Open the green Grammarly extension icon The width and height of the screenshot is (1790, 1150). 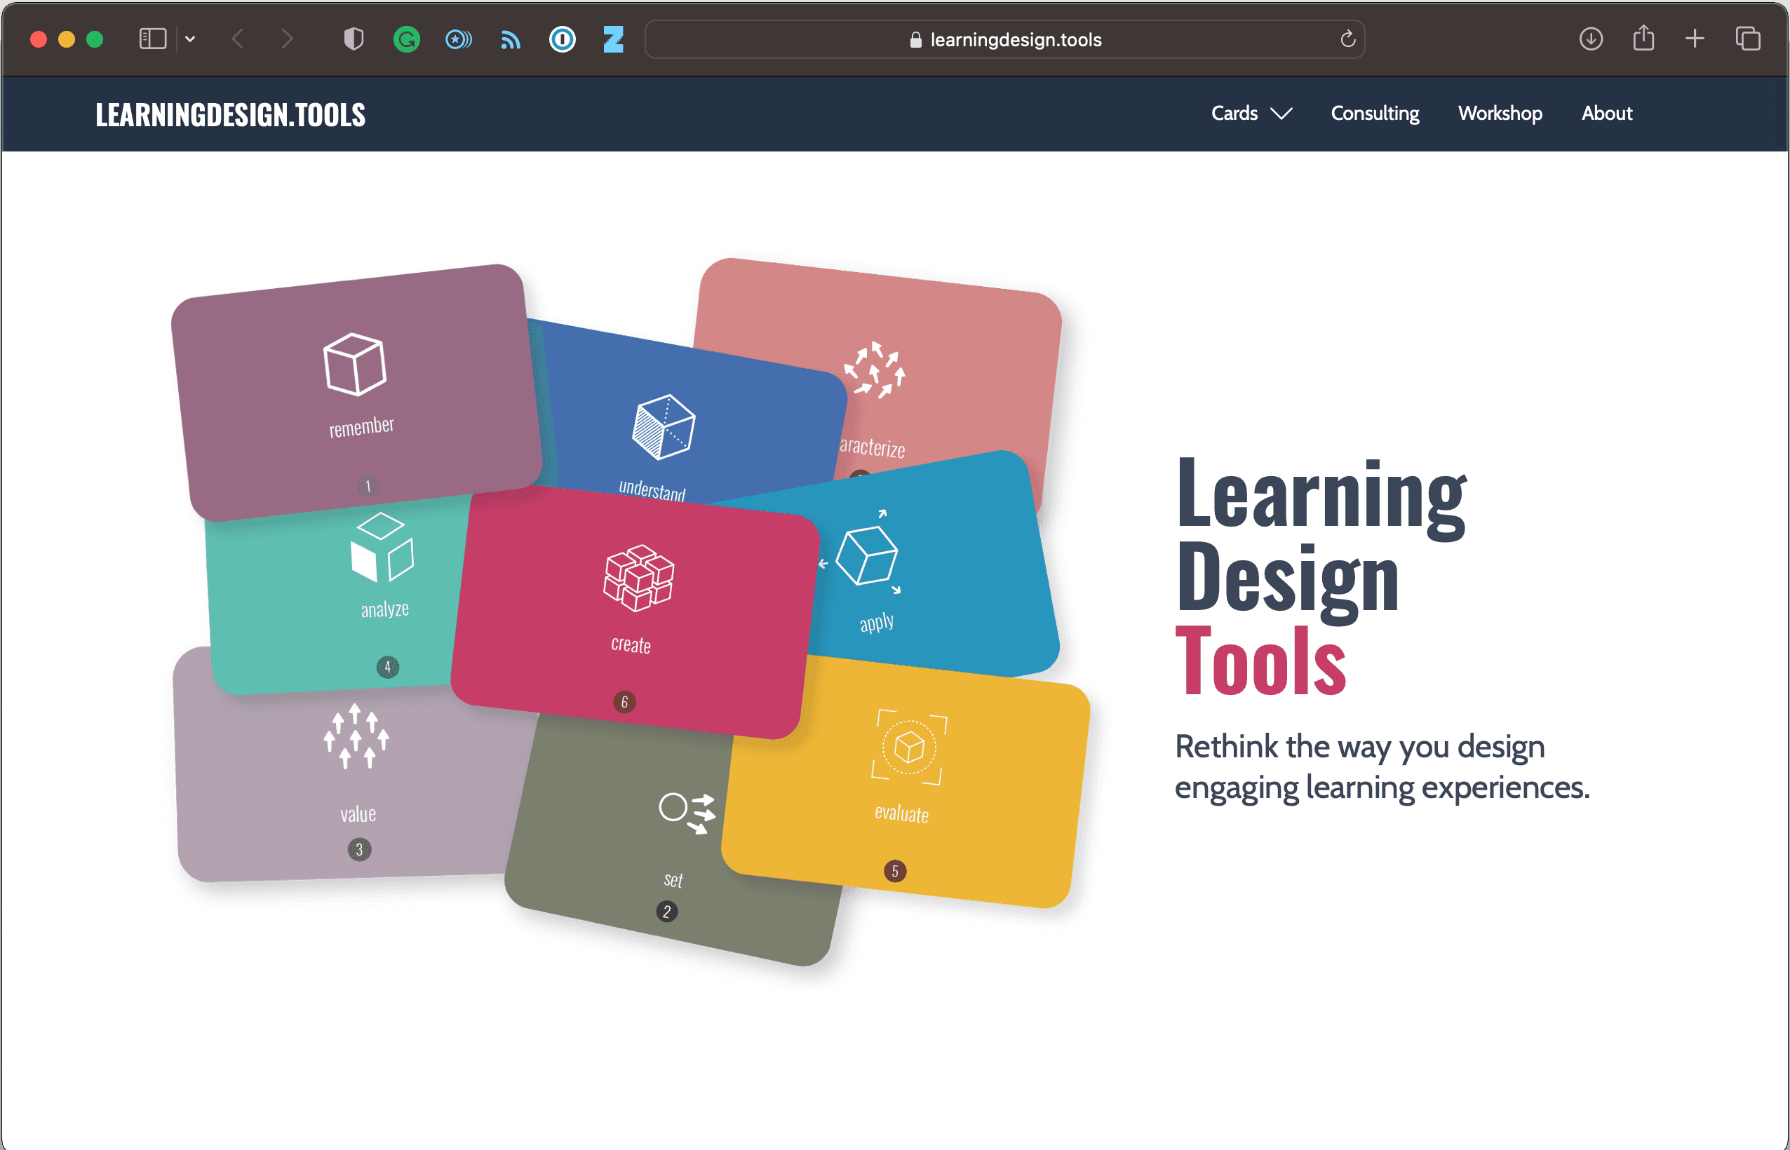click(x=406, y=39)
